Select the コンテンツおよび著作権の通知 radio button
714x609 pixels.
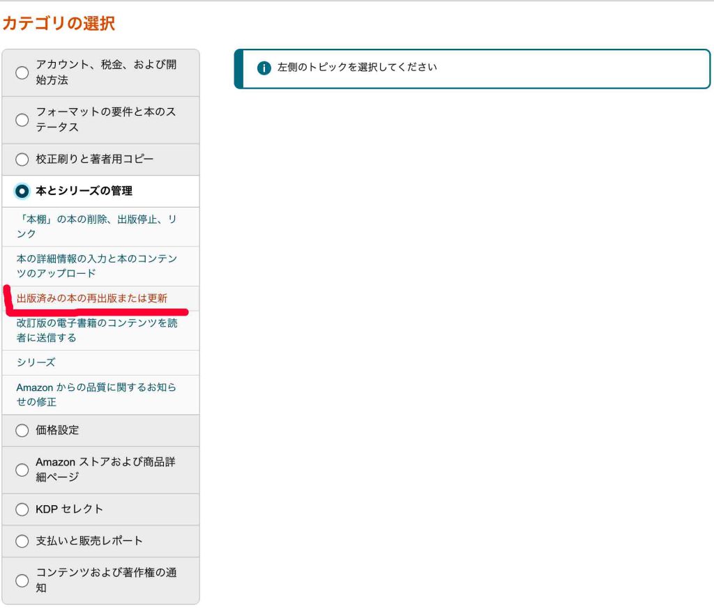(22, 580)
